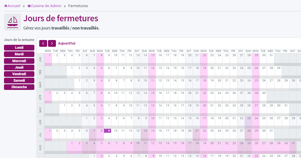
Task: Click Aujourd'hui to jump to today
Action: click(67, 43)
